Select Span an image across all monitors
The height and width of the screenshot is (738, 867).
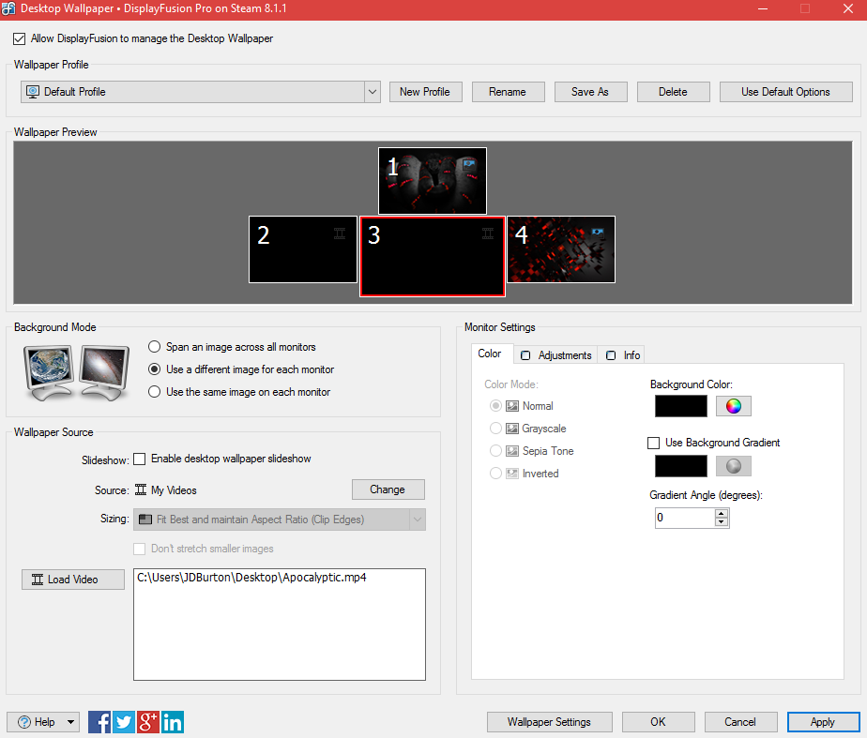coord(155,347)
